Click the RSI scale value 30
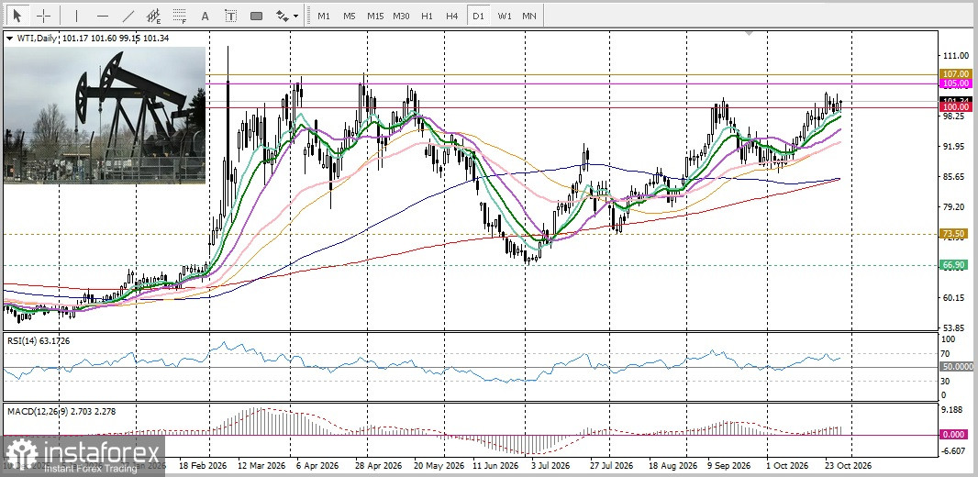The width and height of the screenshot is (978, 477). pyautogui.click(x=946, y=381)
